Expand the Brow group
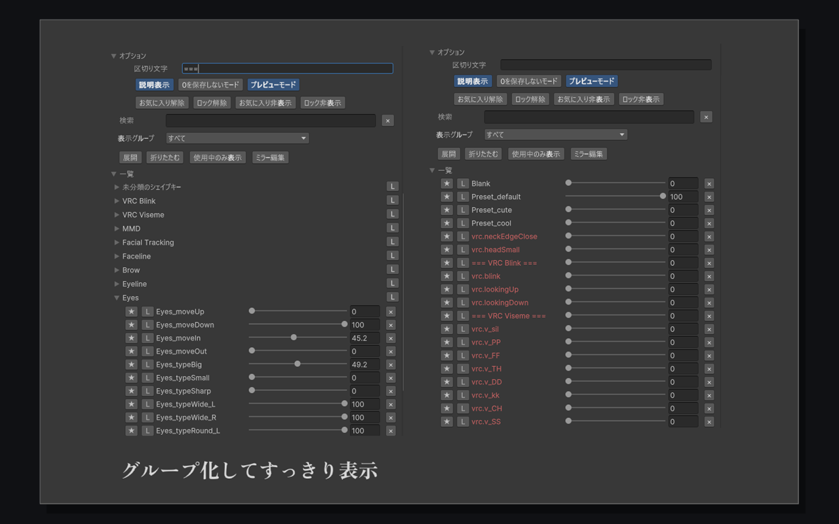 coord(117,270)
